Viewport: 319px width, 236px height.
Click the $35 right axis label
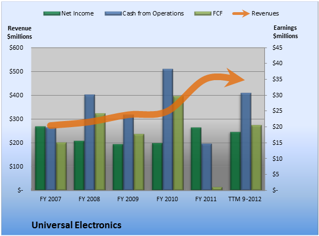[x=278, y=79]
